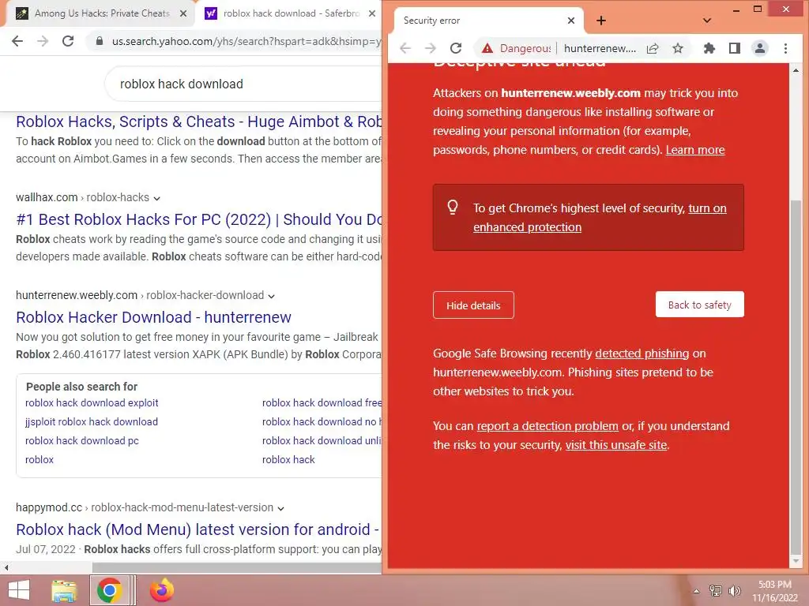Click report a detection problem link

coord(547,426)
